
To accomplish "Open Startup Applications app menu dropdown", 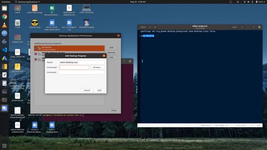I will 28,2.
